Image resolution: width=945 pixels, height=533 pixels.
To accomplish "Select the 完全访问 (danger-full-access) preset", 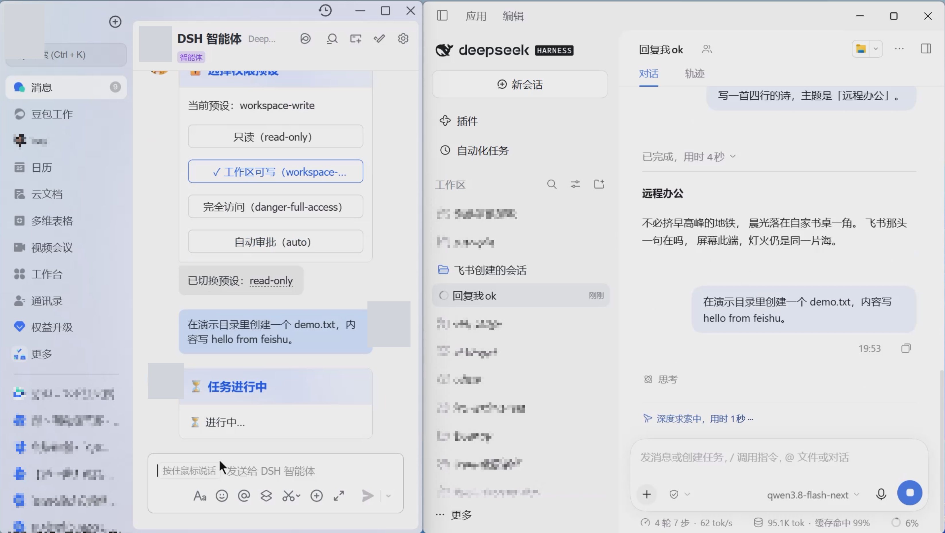I will [x=276, y=207].
